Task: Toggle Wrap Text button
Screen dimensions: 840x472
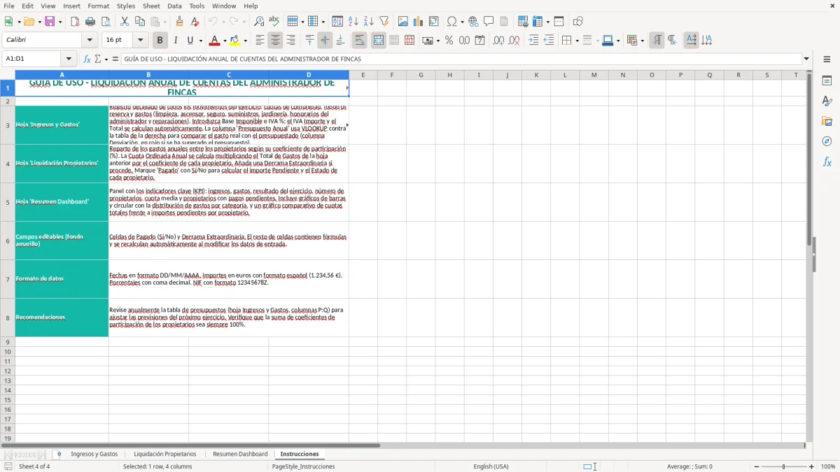Action: point(360,41)
